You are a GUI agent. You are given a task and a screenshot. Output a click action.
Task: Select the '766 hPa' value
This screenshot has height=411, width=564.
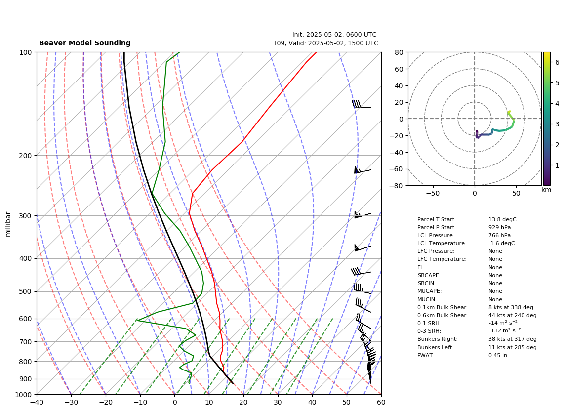(x=500, y=235)
